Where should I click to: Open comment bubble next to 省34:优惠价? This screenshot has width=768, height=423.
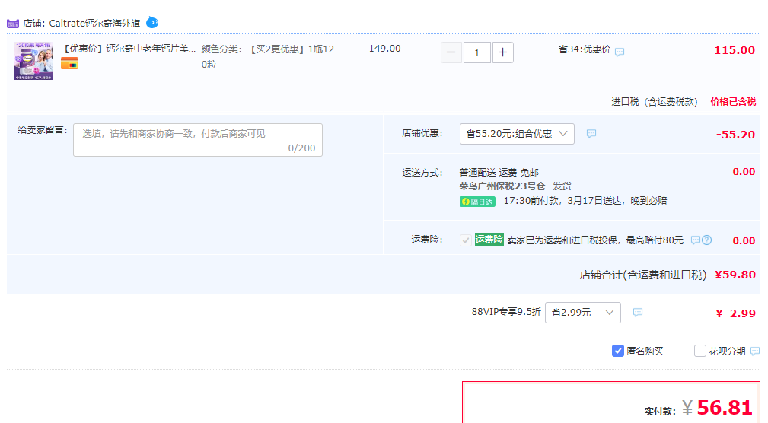click(x=620, y=52)
